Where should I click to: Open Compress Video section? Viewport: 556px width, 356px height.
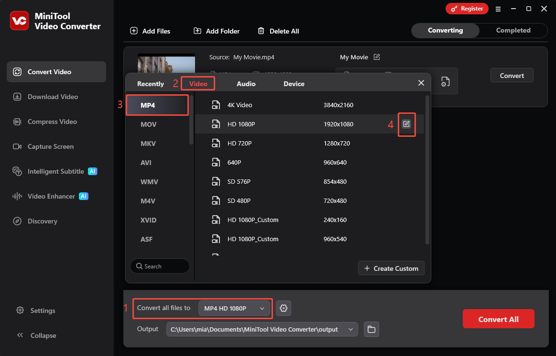click(x=56, y=122)
